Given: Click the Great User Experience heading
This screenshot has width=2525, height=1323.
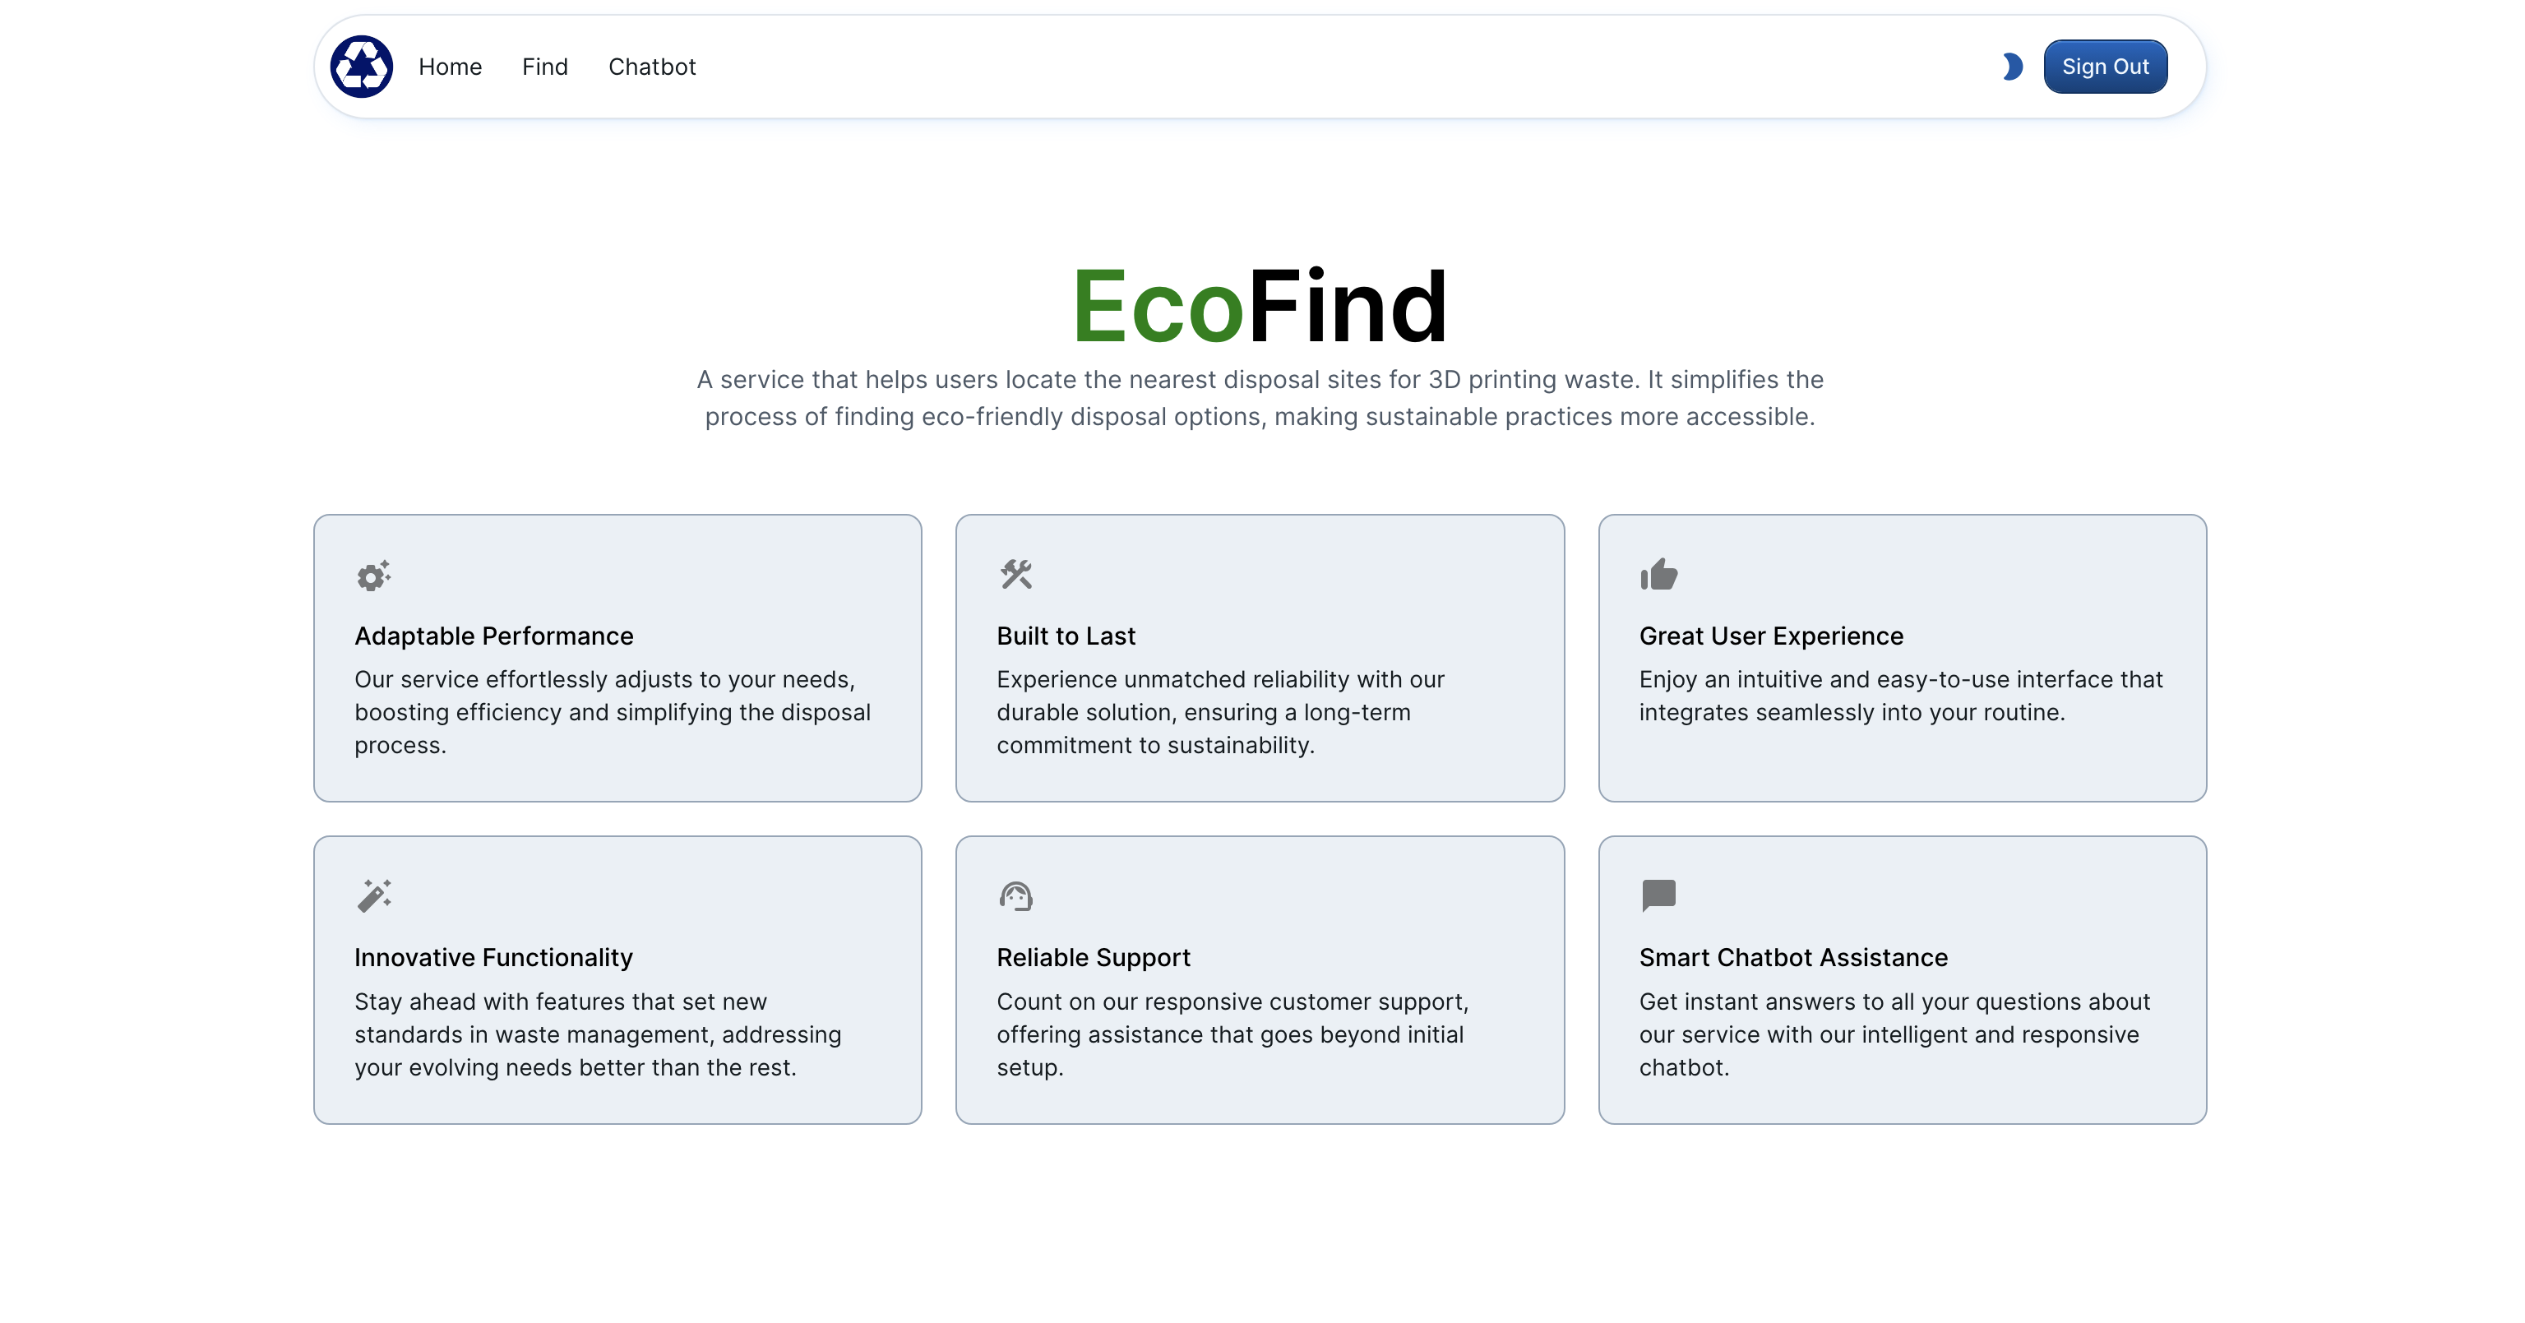Looking at the screenshot, I should [1771, 636].
